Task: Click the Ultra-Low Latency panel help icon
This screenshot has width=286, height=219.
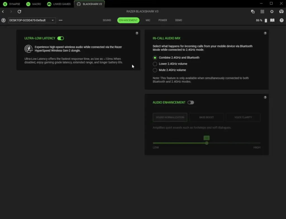Action: pos(137,33)
